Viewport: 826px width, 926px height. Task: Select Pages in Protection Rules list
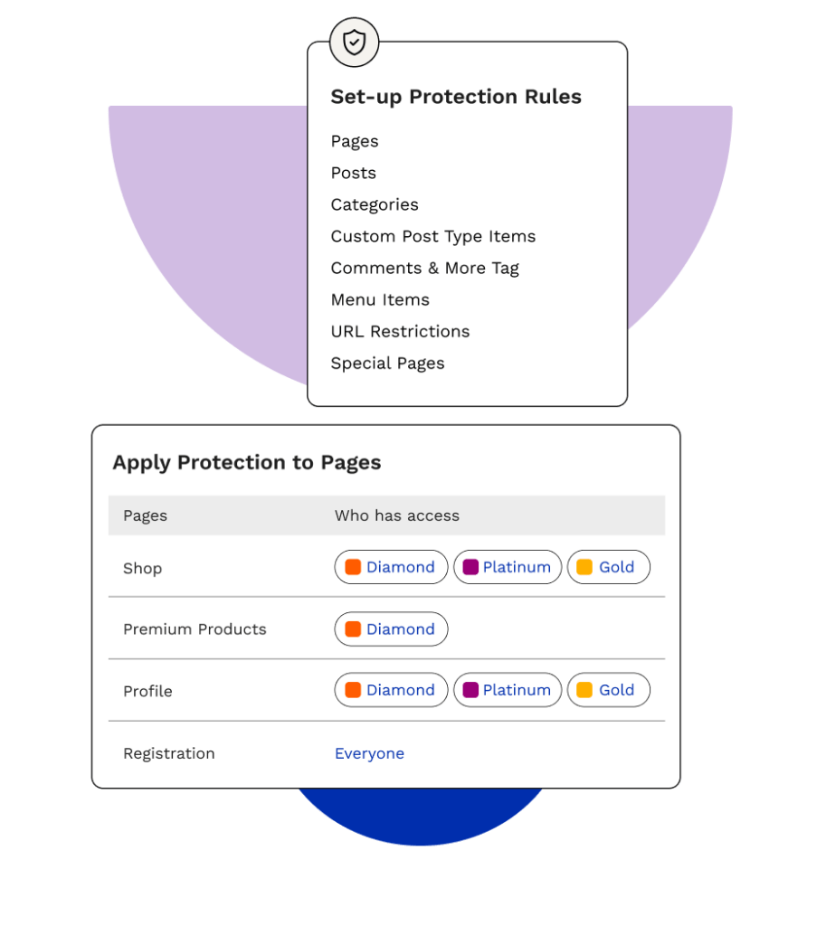click(355, 141)
